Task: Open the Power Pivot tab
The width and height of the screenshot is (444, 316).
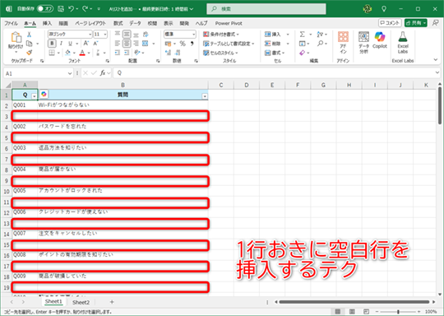Action: point(229,23)
